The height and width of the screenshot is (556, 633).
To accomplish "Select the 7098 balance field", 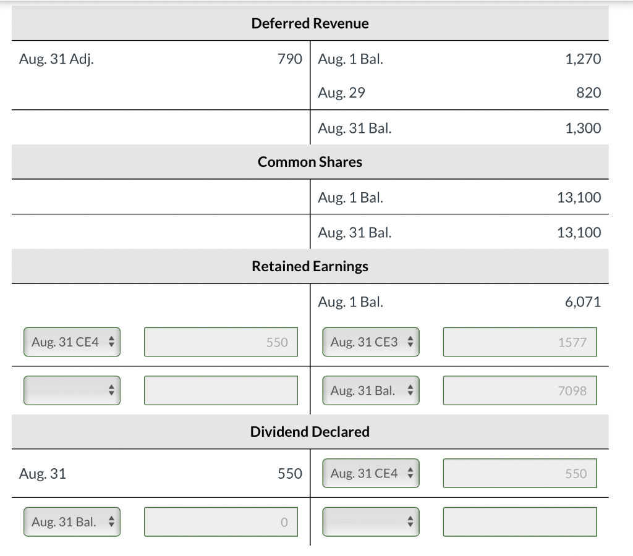I will (x=519, y=390).
